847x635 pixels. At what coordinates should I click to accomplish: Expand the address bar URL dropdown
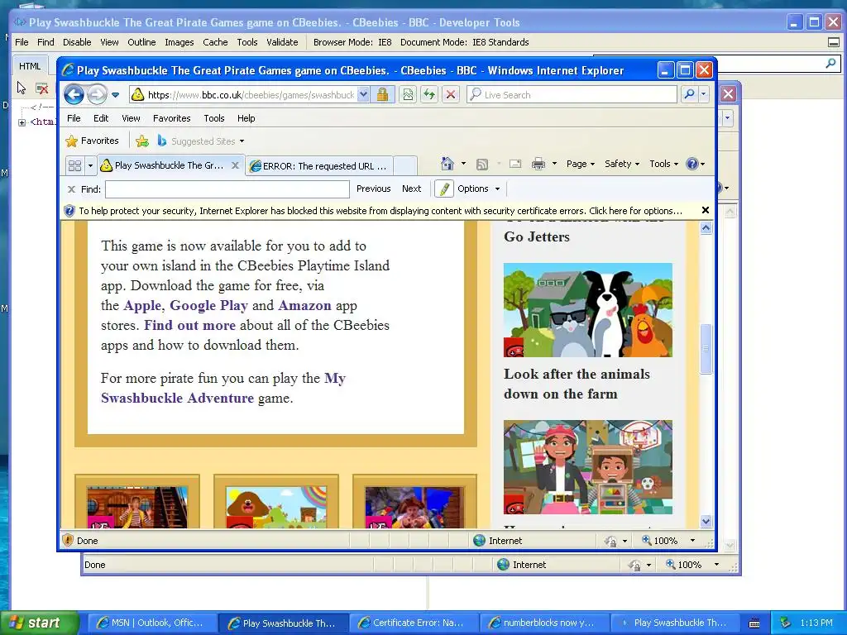364,94
